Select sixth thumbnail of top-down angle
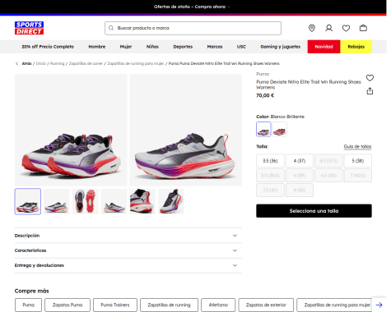This screenshot has height=312, width=391. click(x=171, y=201)
